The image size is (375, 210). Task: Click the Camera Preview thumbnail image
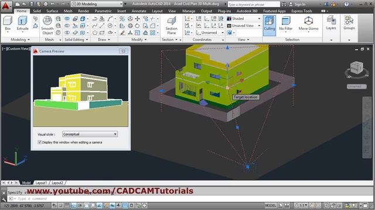click(x=81, y=91)
